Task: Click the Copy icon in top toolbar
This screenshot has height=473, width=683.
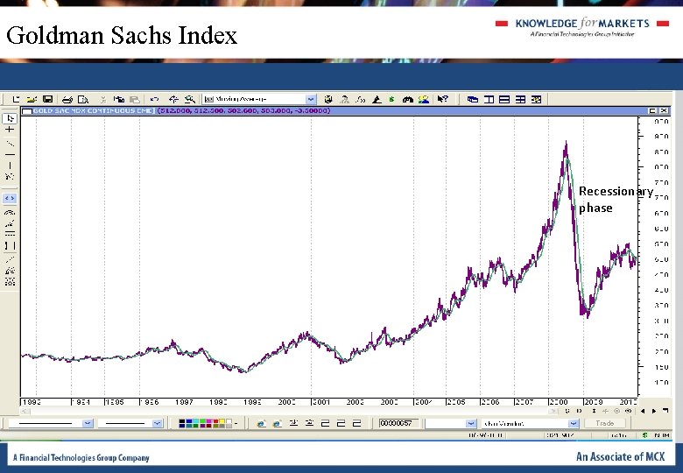Action: pos(119,99)
